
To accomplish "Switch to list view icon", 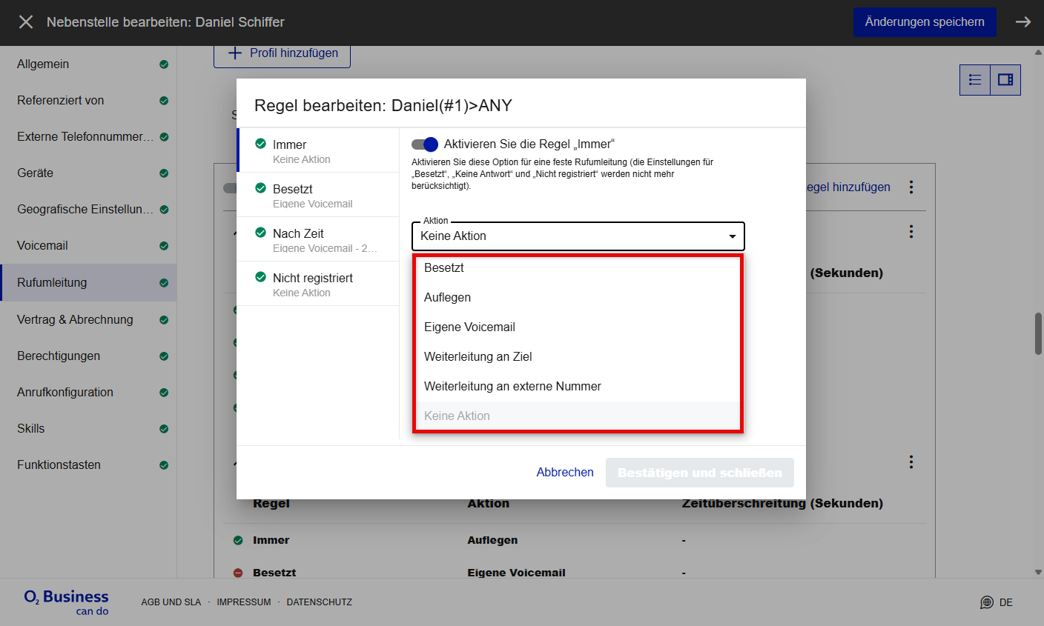I will [975, 80].
